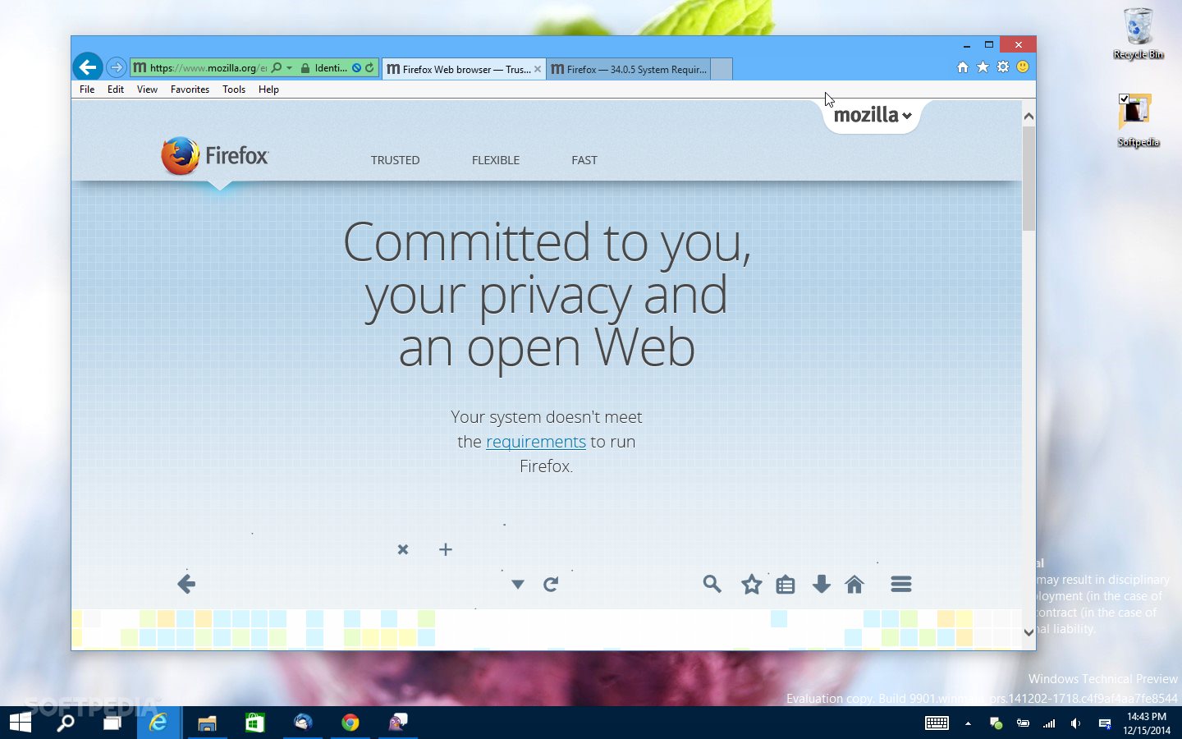Click the Compatibility View blocked icon
Image resolution: width=1182 pixels, height=739 pixels.
357,68
